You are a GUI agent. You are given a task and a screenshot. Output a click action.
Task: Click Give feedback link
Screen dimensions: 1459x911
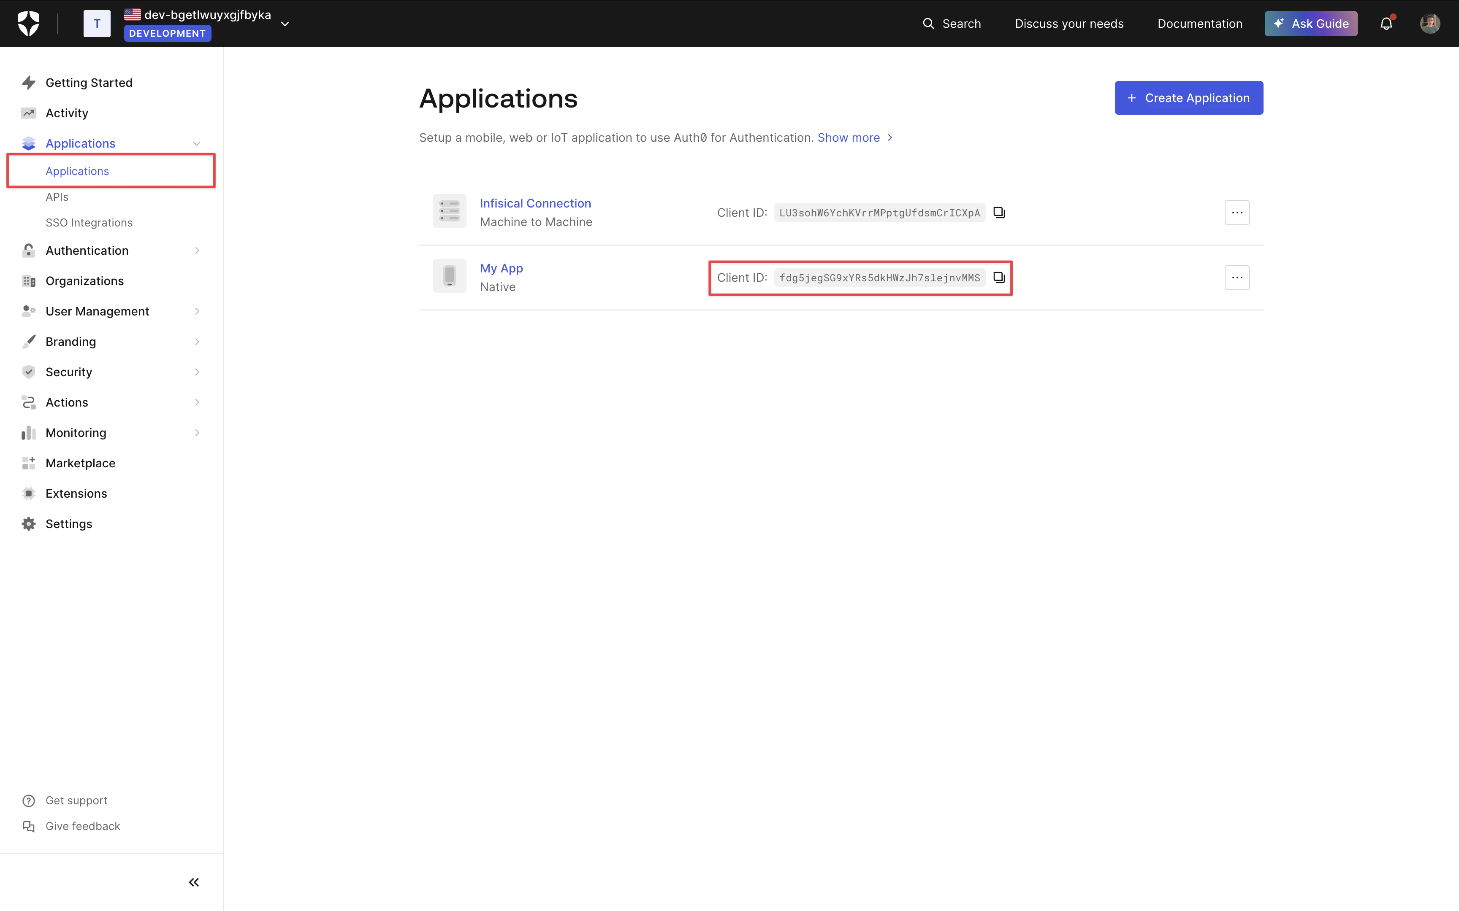pyautogui.click(x=83, y=826)
